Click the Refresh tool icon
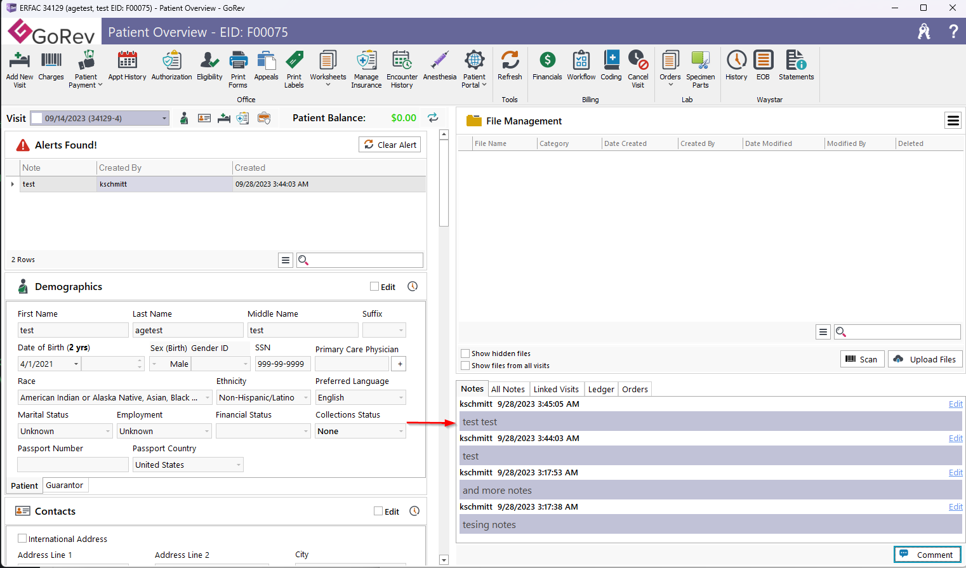Viewport: 966px width, 568px height. pyautogui.click(x=510, y=66)
